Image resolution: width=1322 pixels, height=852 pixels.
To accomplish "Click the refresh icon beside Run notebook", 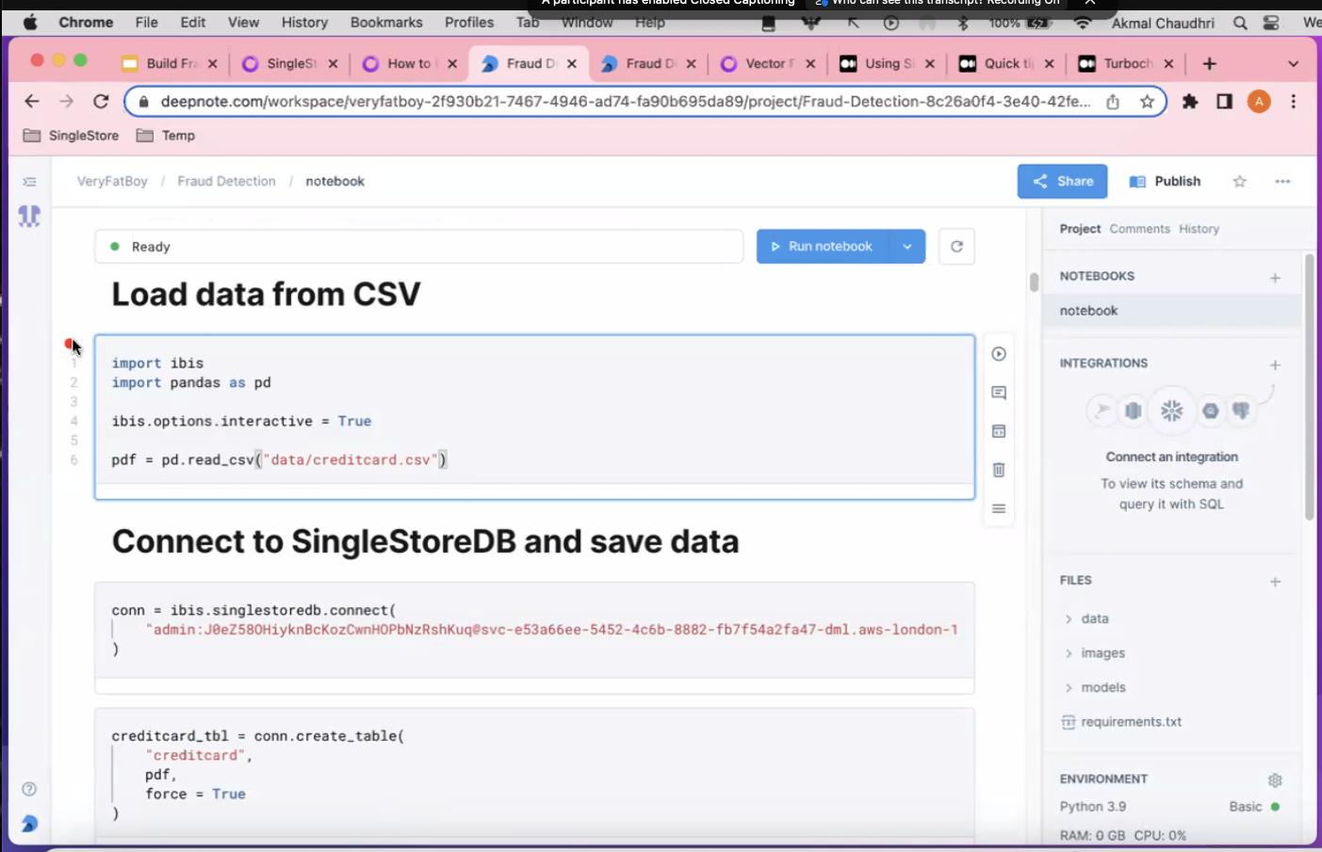I will [956, 247].
